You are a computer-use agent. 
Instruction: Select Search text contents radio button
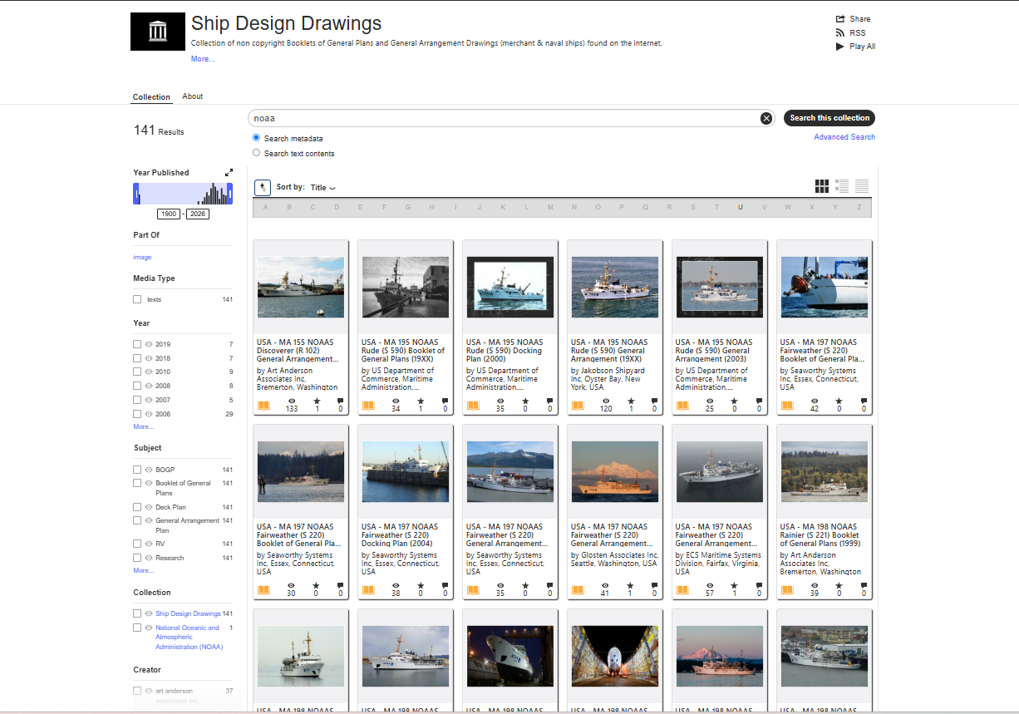(x=257, y=153)
